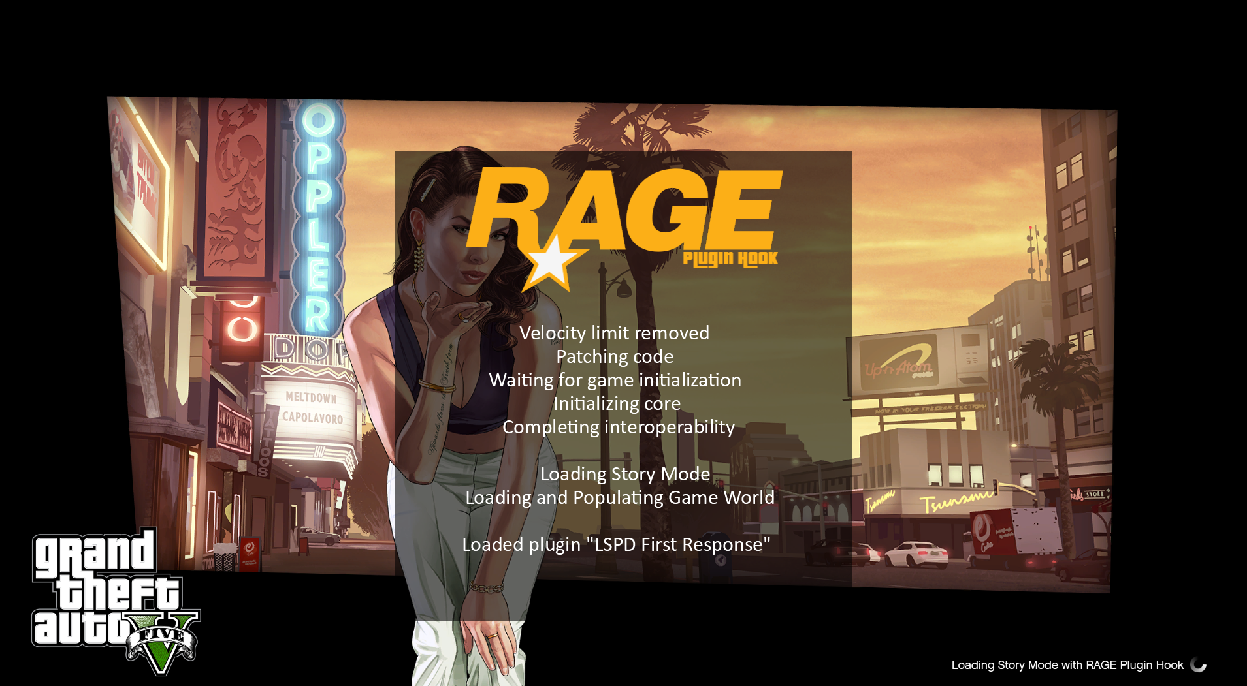Click the Grand Theft Auto Five logo

click(x=116, y=601)
